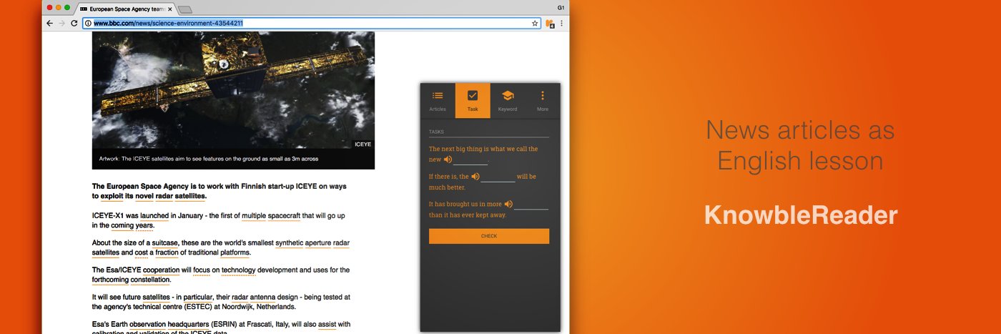Viewport: 1001px width, 334px height.
Task: Click highlighted word 'synthetic'
Action: click(289, 243)
